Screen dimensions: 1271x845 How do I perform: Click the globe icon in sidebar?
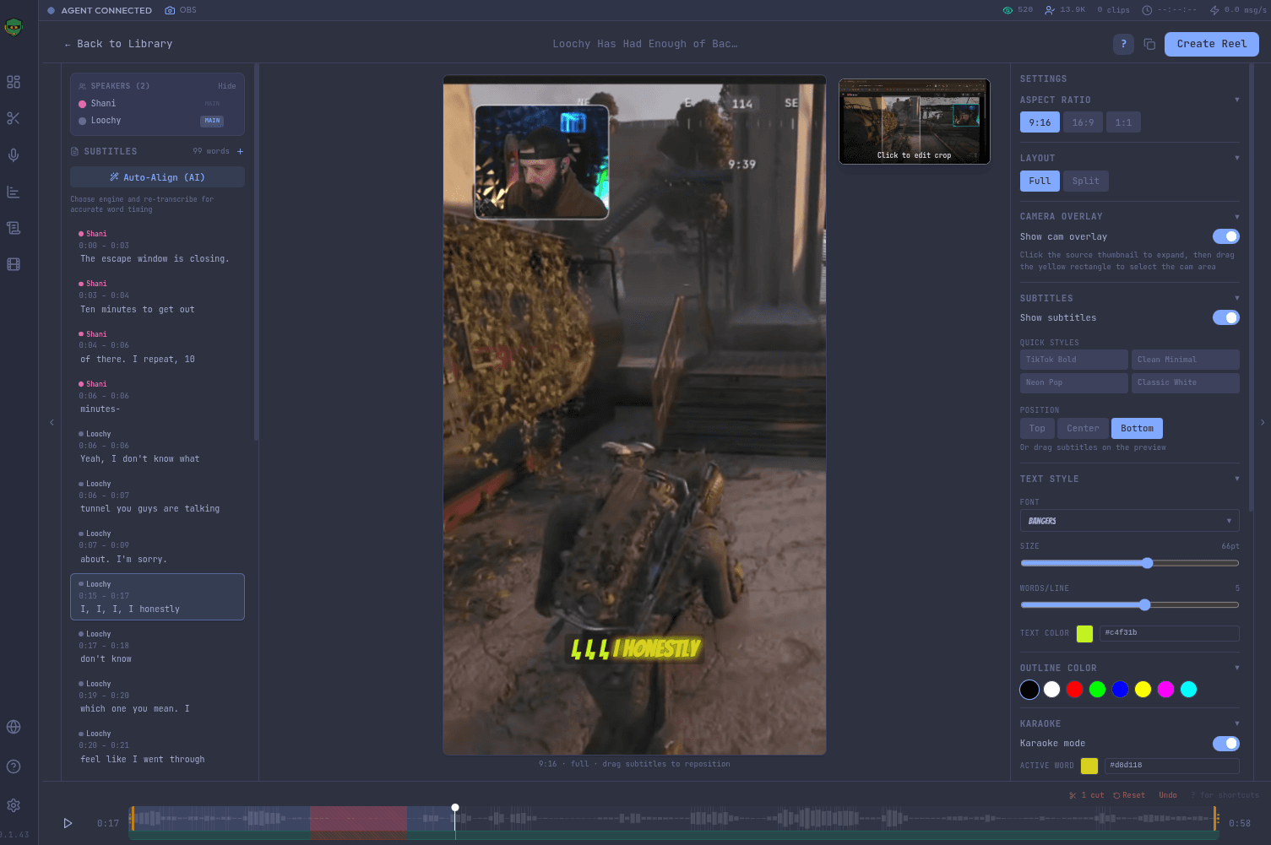[14, 727]
